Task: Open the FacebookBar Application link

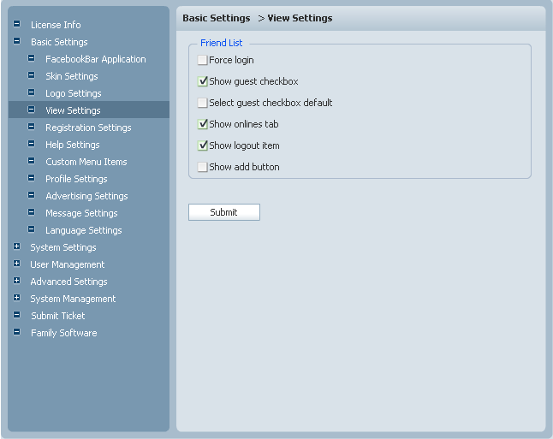Action: tap(95, 59)
